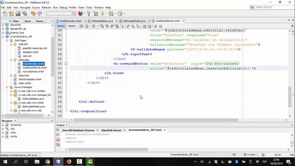Open File Explorer from the taskbar
Screen dimensions: 295x166
point(37,161)
